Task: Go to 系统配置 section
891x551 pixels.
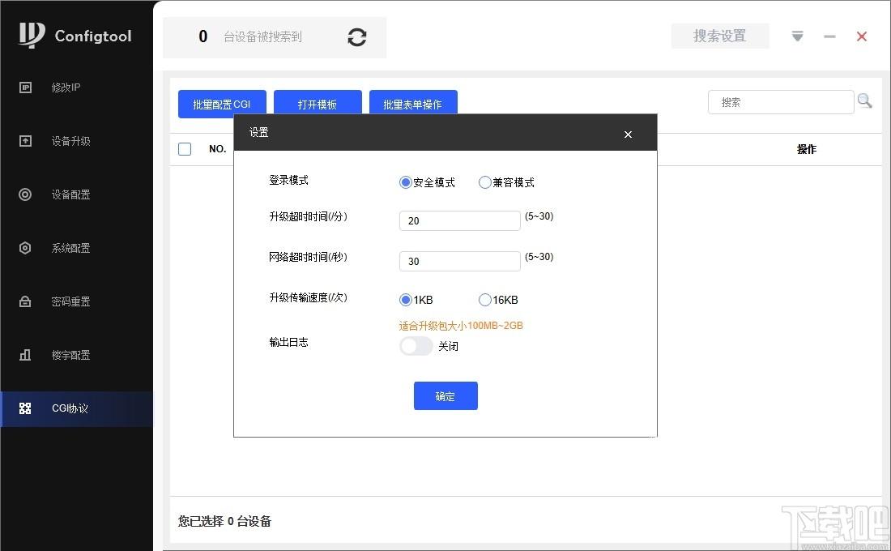Action: (x=71, y=248)
